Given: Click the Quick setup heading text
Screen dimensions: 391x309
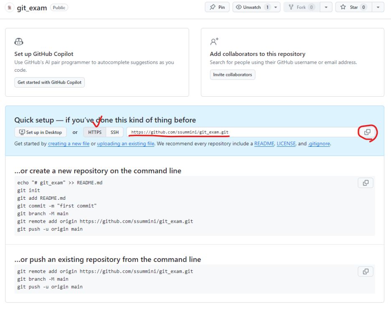Looking at the screenshot, I should tap(105, 120).
